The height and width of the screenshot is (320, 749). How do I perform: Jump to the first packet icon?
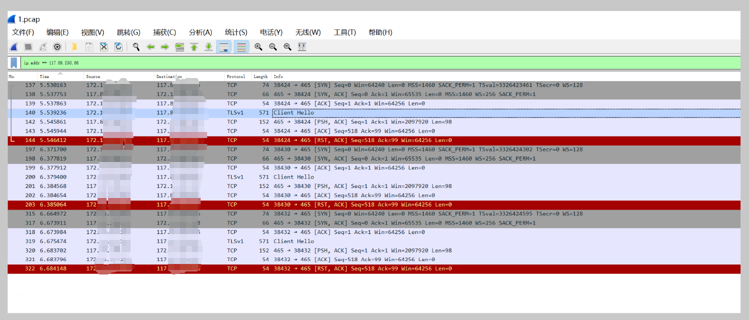click(194, 47)
